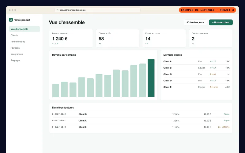Click the EXEMPLE DE LIVRABLE PROJET 3 badge
Viewport: 245px width, 153px height.
[x=207, y=10]
